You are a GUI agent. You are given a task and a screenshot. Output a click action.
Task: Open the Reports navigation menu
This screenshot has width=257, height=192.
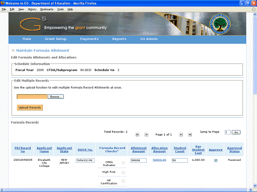119,39
